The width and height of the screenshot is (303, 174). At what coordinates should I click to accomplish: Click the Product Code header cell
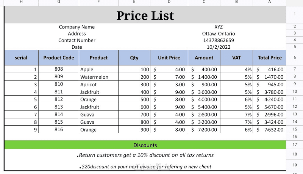click(x=59, y=58)
